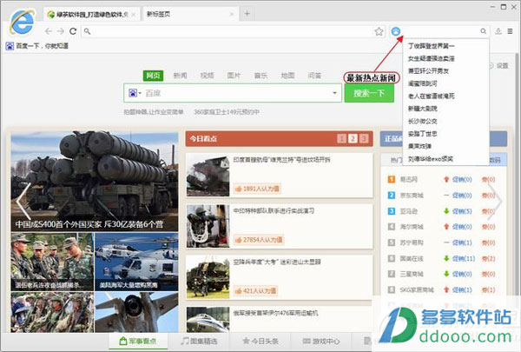The width and height of the screenshot is (521, 352).
Task: Click next arrow on shopping panel
Action: pos(495,201)
